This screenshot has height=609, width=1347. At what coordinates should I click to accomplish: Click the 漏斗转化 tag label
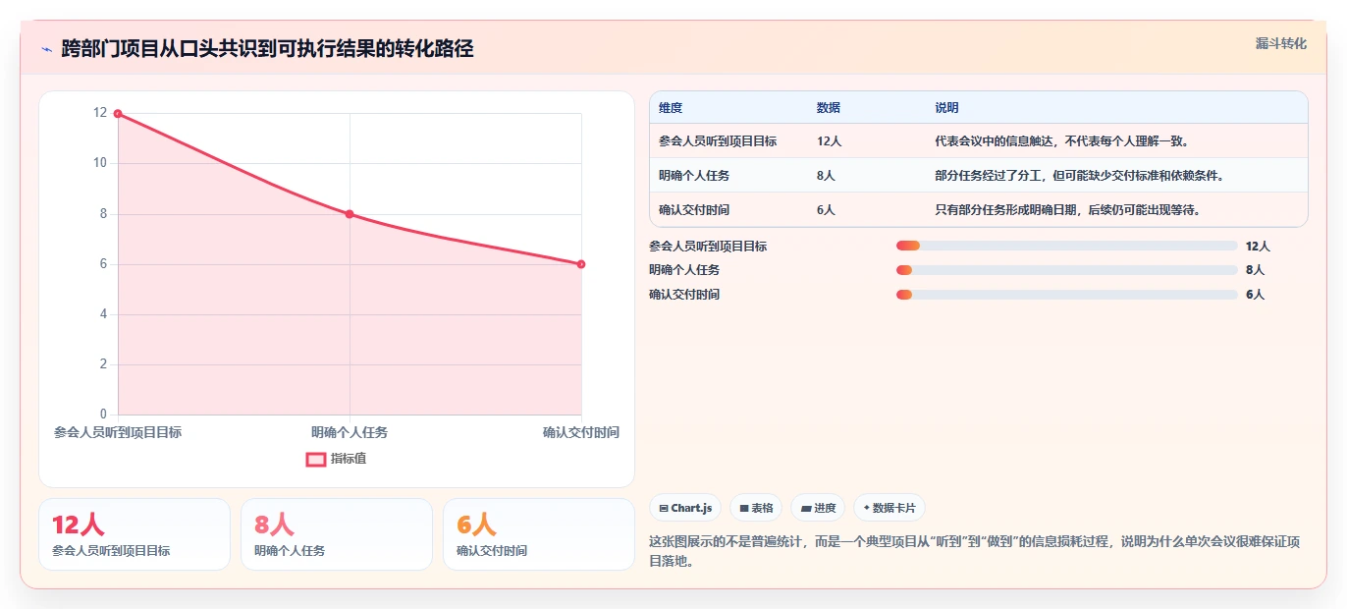click(x=1281, y=43)
